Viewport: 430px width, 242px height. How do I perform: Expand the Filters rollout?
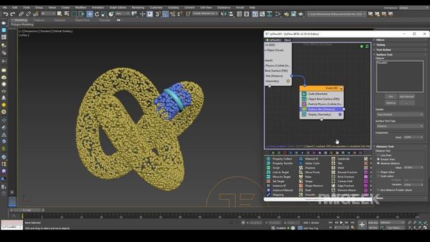coord(380,40)
